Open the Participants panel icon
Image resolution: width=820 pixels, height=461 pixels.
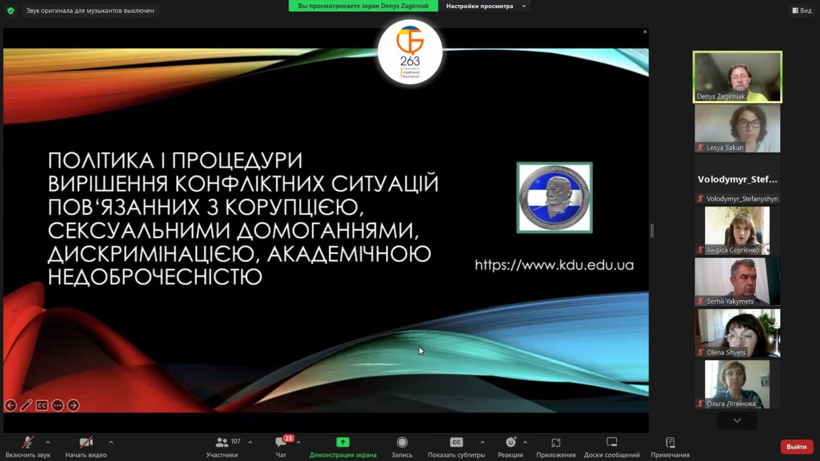coord(222,442)
